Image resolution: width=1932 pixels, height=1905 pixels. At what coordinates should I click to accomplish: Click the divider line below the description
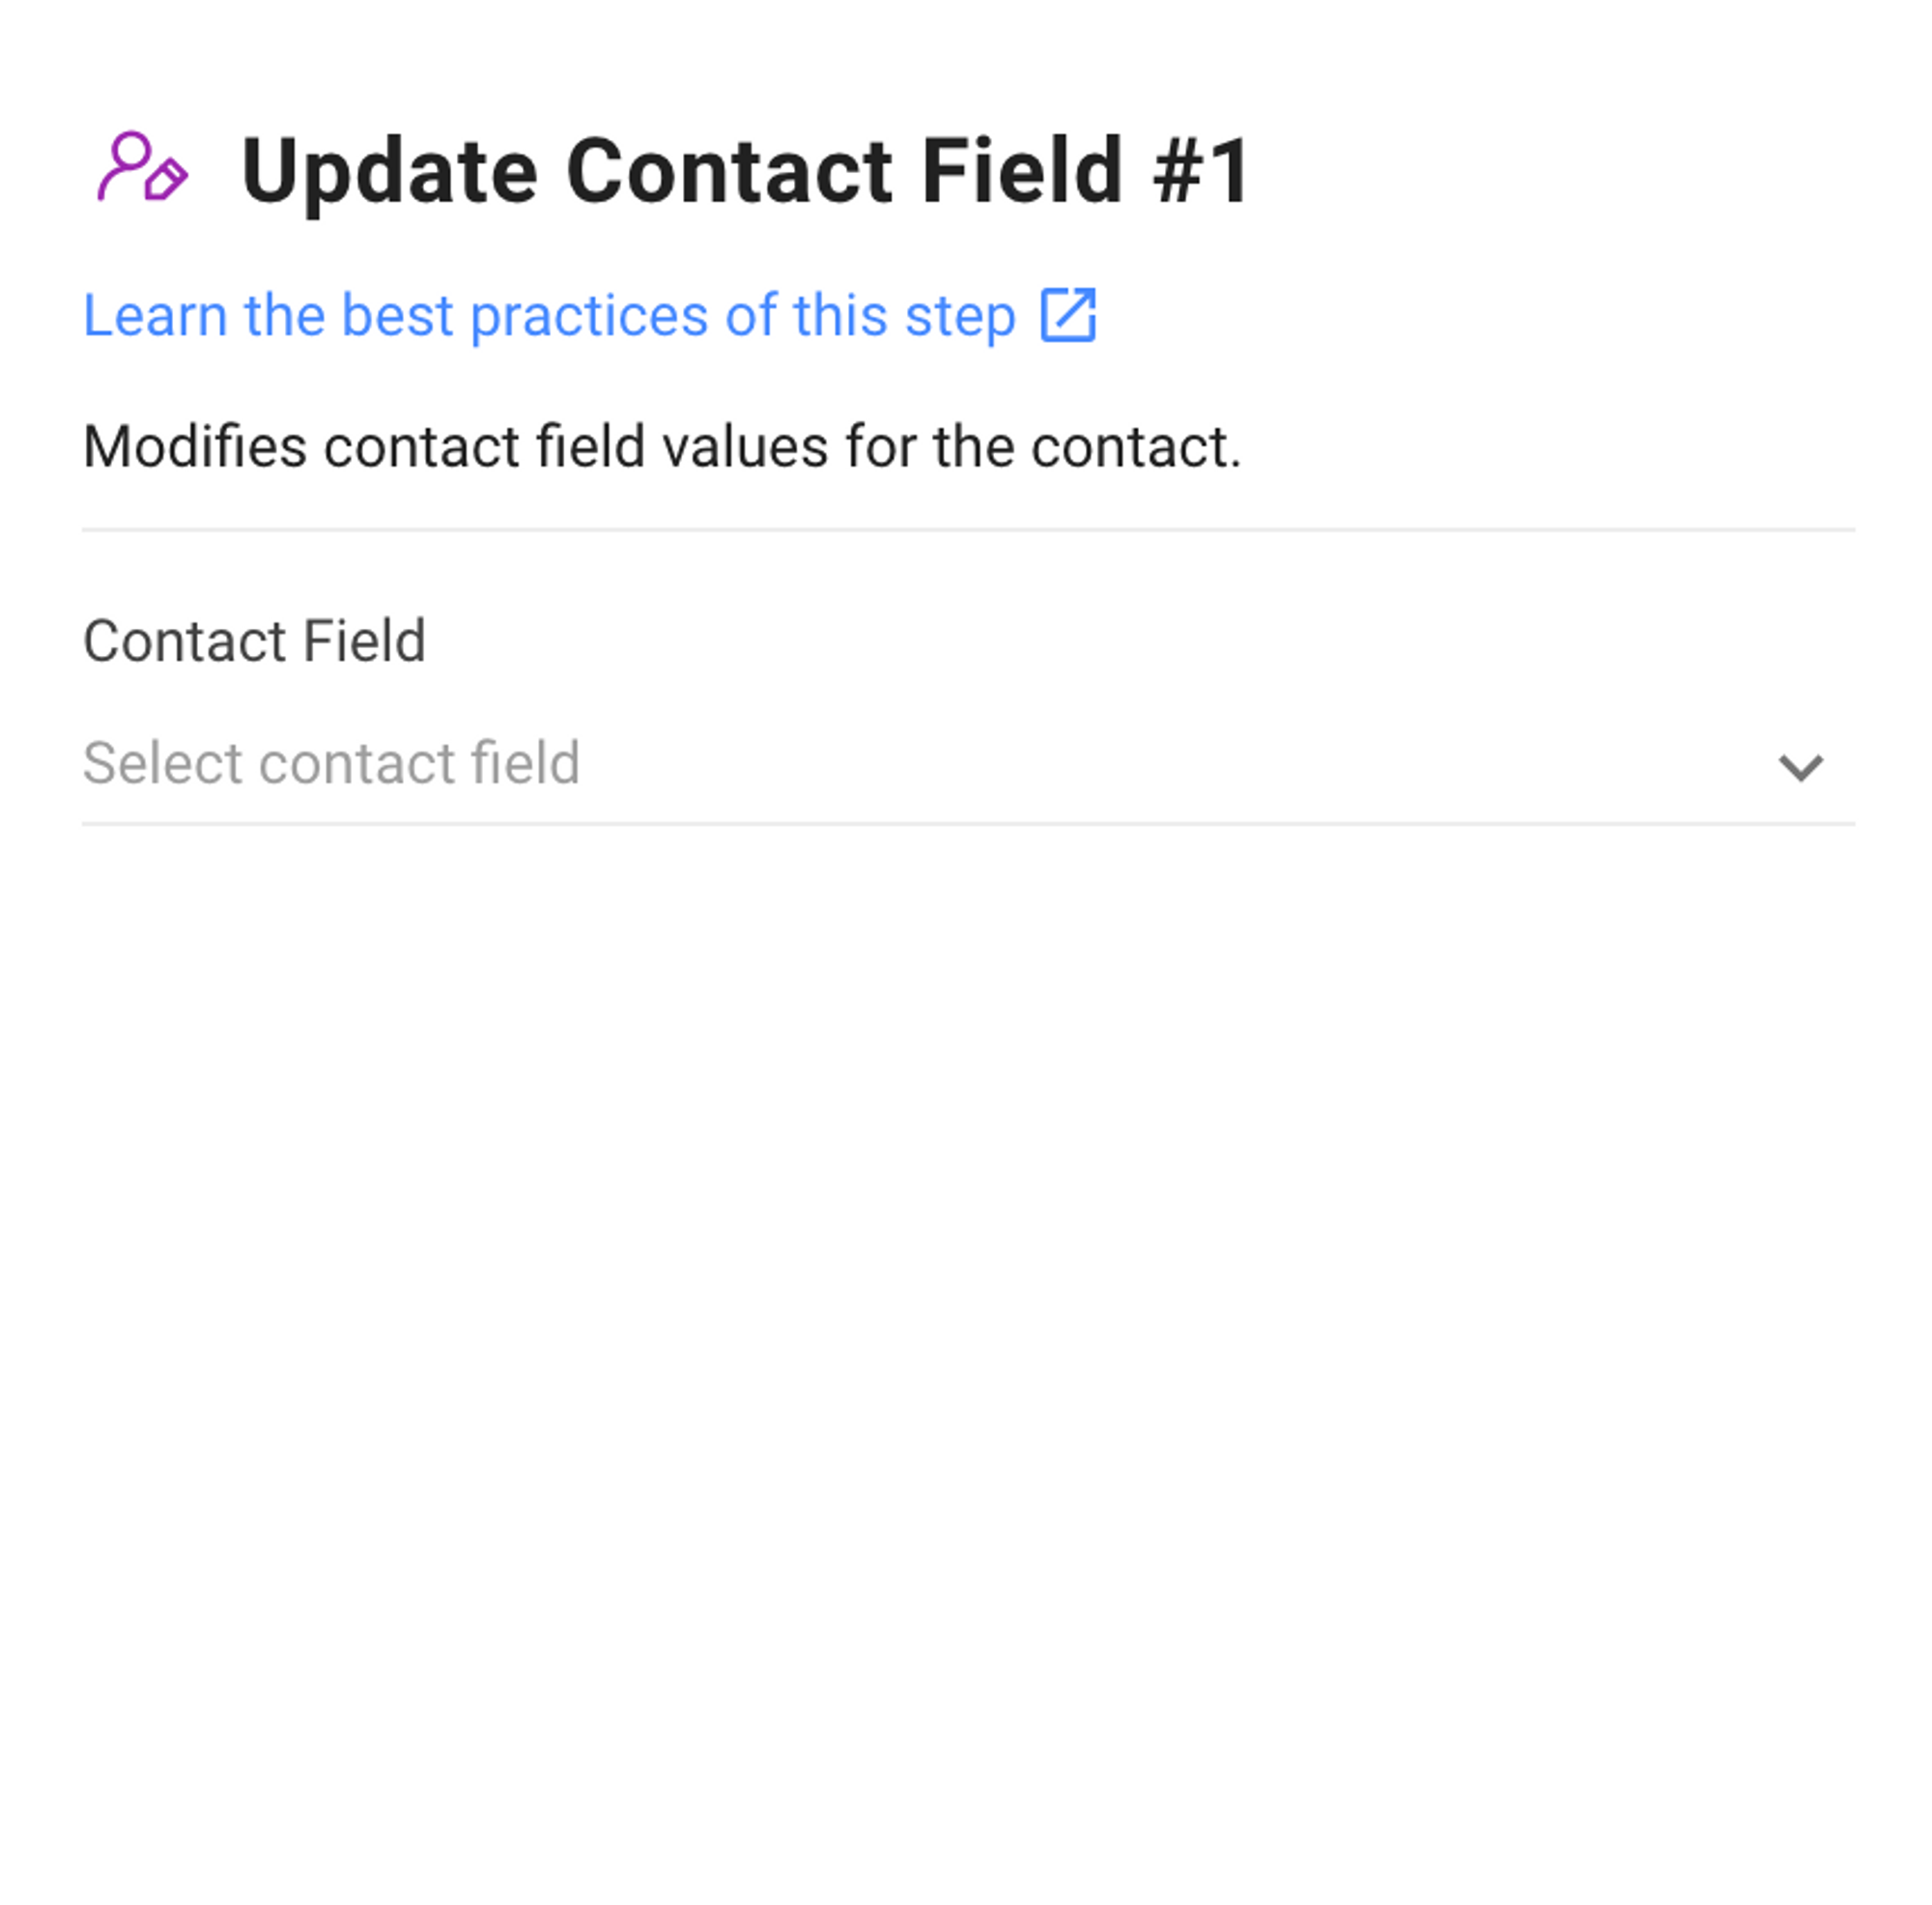(x=966, y=529)
